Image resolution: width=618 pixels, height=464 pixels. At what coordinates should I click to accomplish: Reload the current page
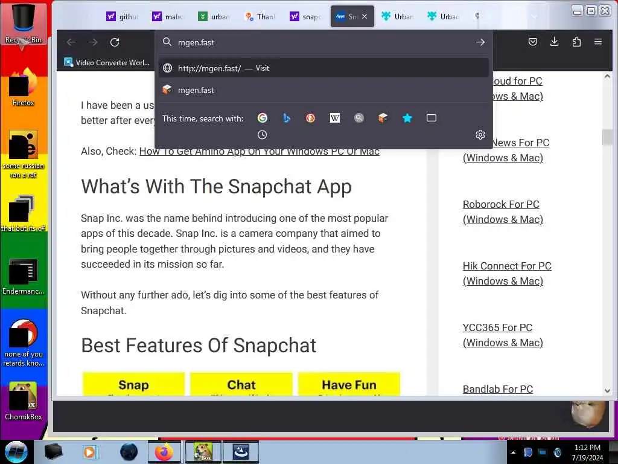point(115,42)
